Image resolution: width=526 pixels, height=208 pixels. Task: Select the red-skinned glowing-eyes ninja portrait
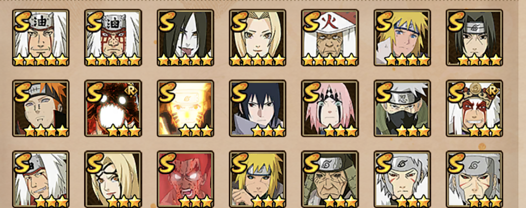[x=185, y=179]
